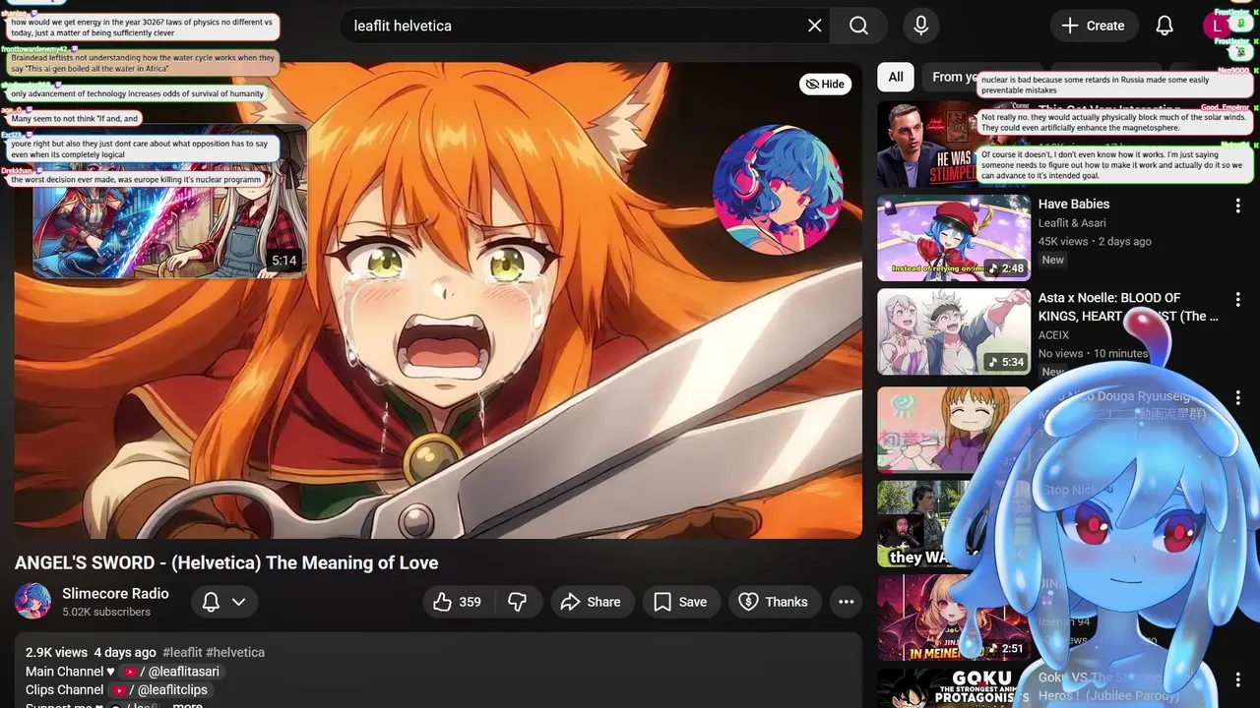Open the more actions ellipsis under the video
This screenshot has height=708, width=1260.
point(846,602)
